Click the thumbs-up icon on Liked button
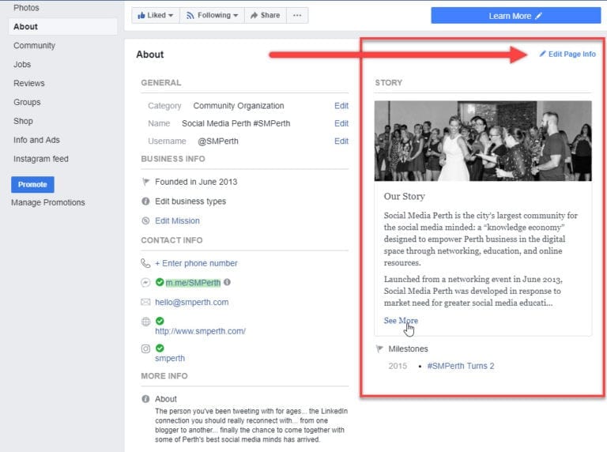This screenshot has height=452, width=607. [x=141, y=16]
